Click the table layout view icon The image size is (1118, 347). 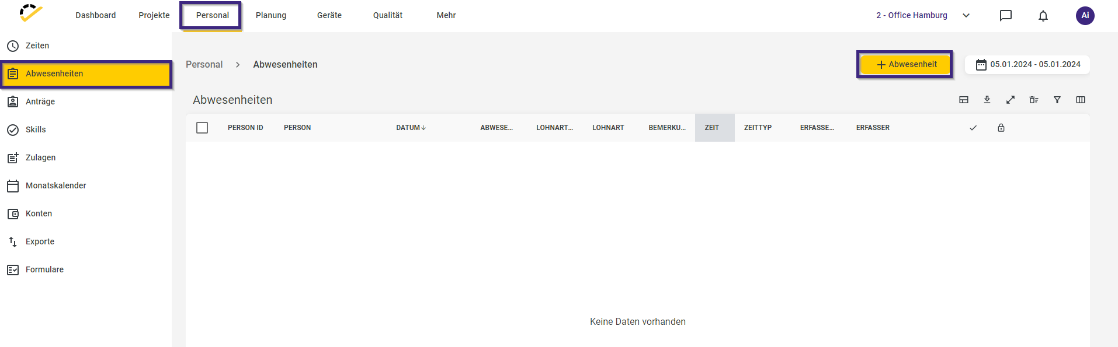pos(963,100)
